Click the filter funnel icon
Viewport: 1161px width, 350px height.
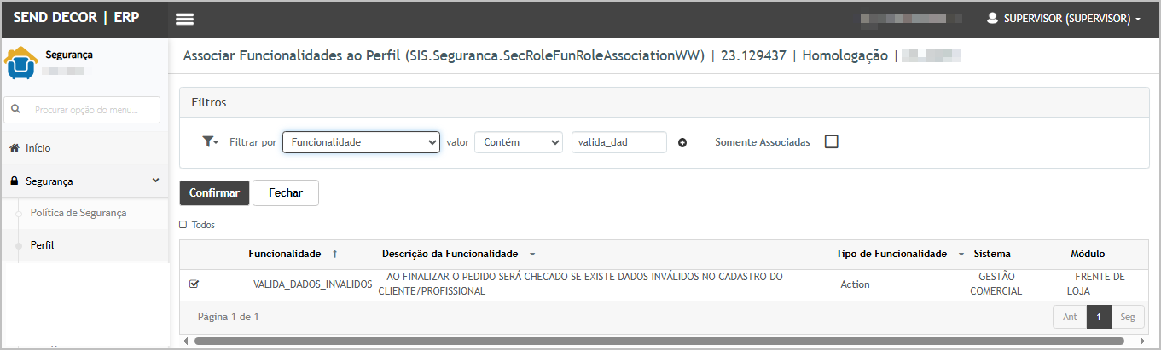(209, 142)
